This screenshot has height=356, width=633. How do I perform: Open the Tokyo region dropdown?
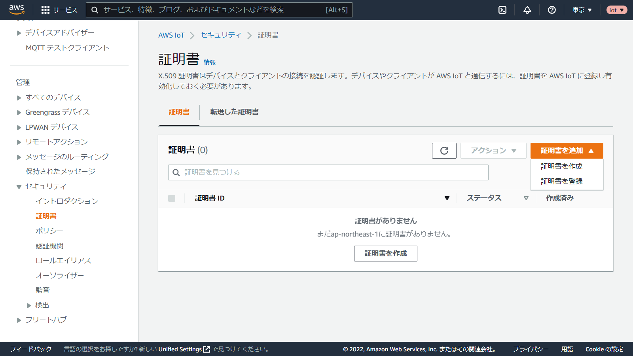582,10
